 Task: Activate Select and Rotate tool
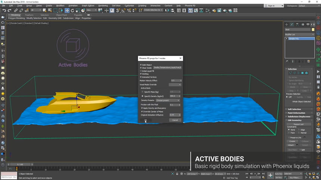pyautogui.click(x=72, y=10)
